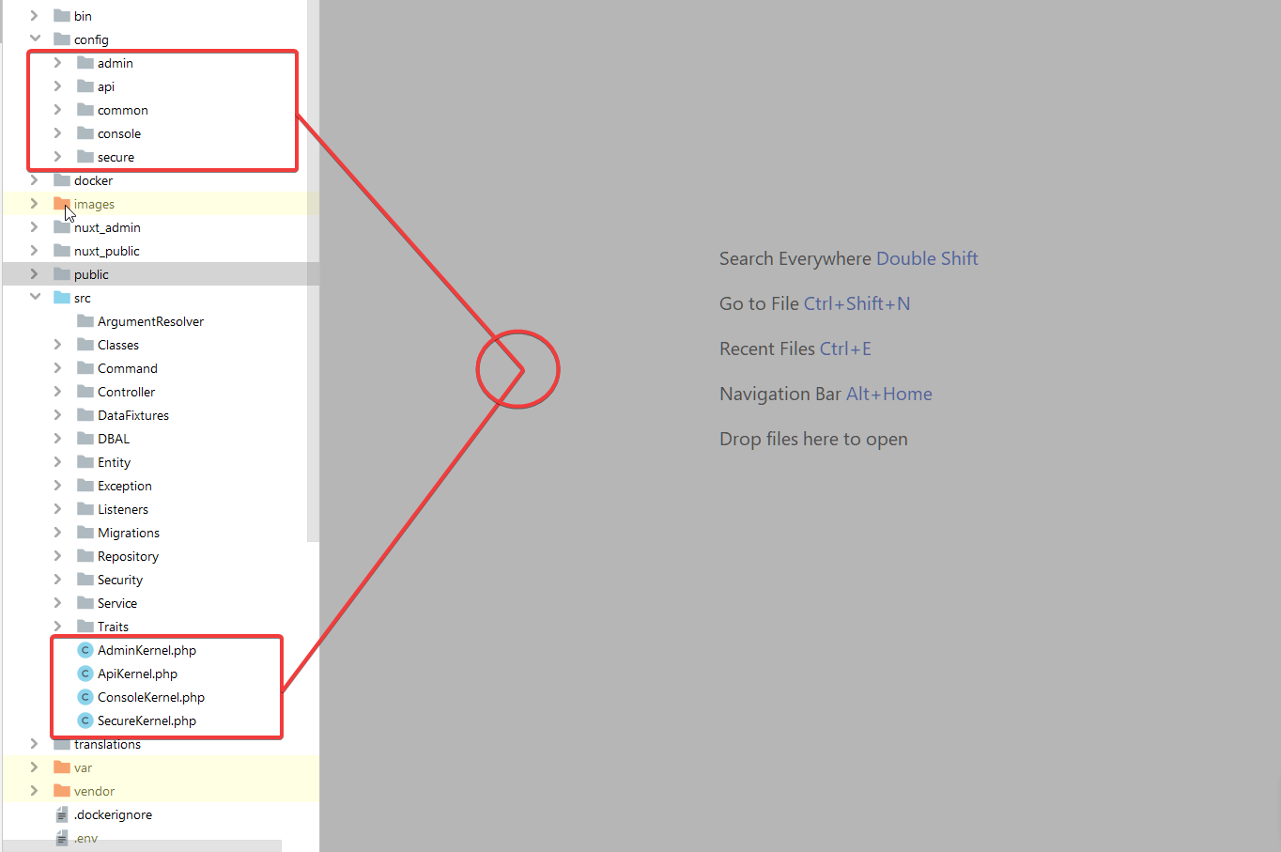The height and width of the screenshot is (852, 1281).
Task: Click the orange vendor folder icon
Action: pos(62,791)
